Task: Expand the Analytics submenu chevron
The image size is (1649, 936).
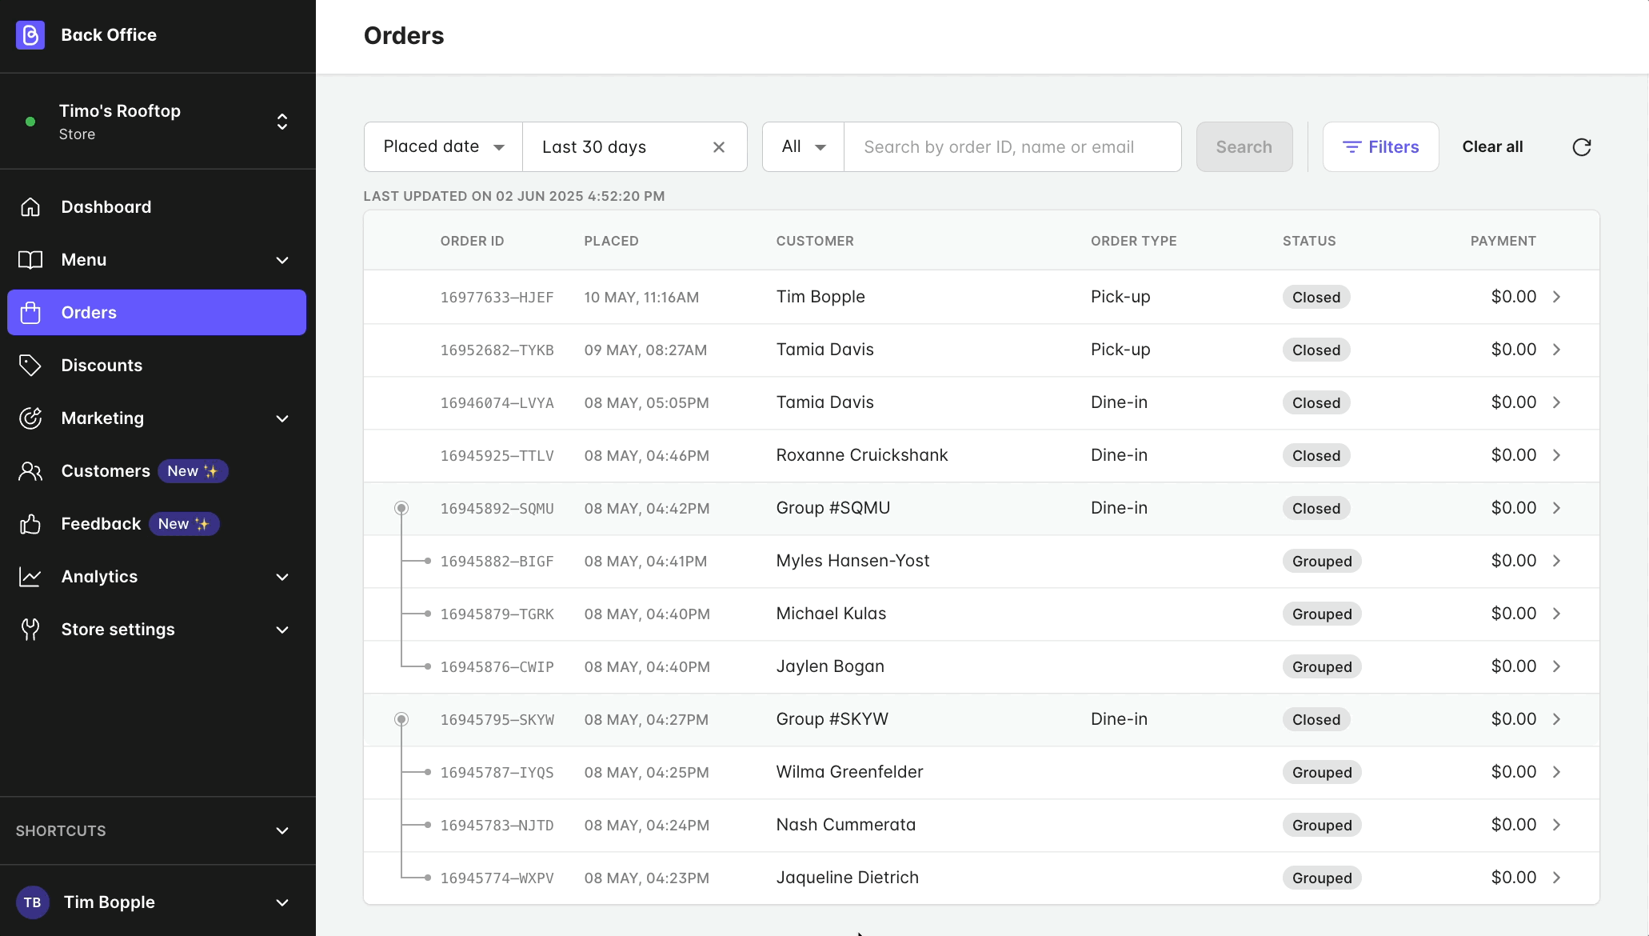Action: click(282, 577)
